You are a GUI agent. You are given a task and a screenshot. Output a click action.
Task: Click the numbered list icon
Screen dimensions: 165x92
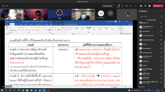(x=45, y=27)
